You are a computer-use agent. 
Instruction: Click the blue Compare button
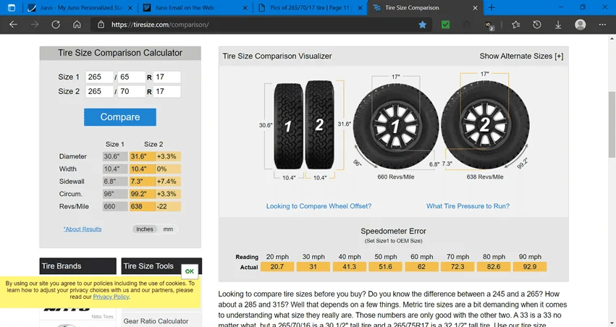pos(120,117)
